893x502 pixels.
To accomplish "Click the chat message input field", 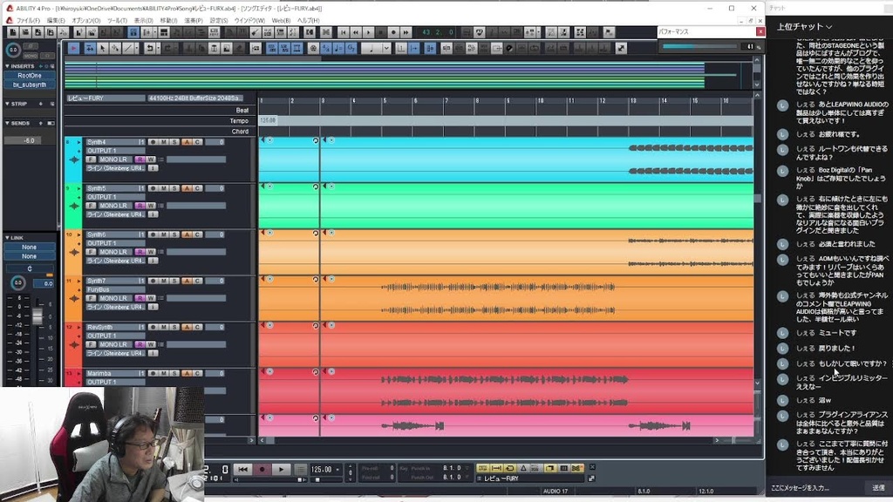I will point(811,487).
